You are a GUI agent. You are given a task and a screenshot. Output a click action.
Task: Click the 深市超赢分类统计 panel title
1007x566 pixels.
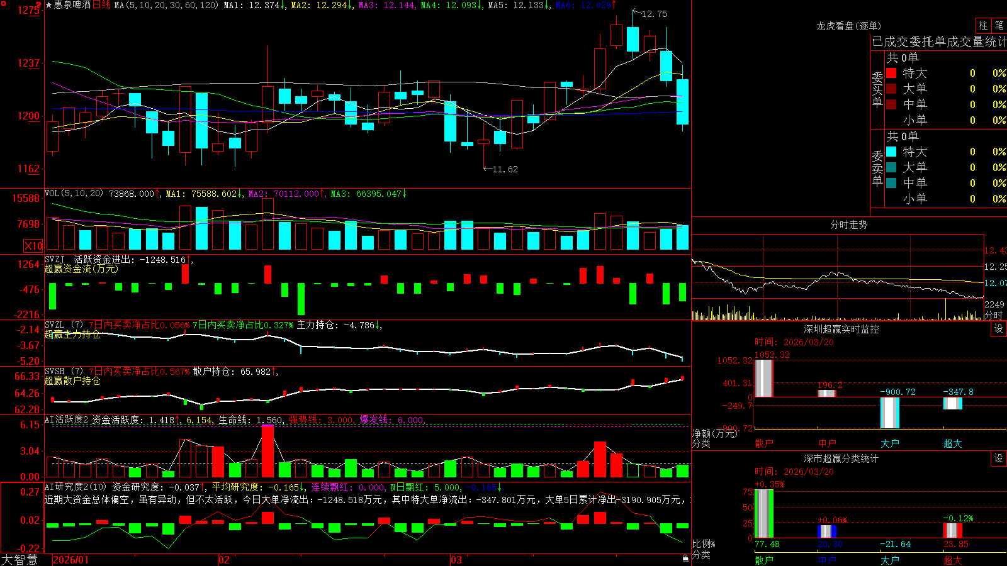(841, 458)
